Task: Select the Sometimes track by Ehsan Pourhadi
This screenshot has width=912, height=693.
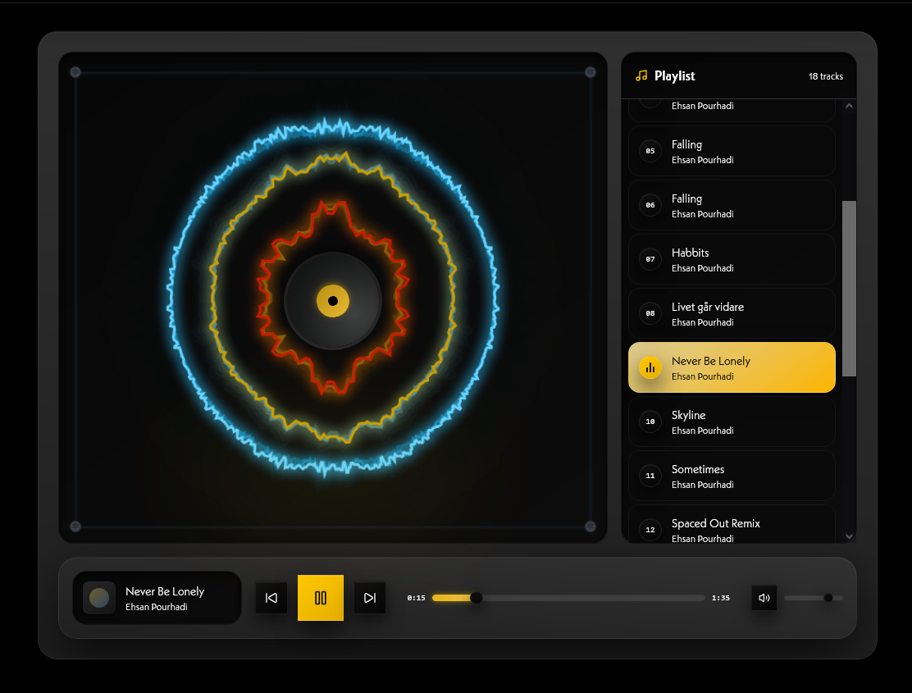Action: (731, 476)
